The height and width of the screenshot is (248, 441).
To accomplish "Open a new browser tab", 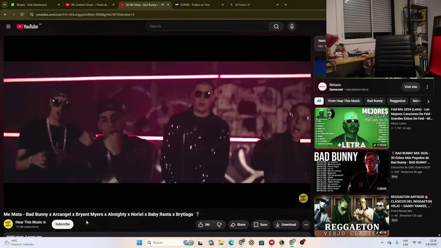I will pos(286,5).
